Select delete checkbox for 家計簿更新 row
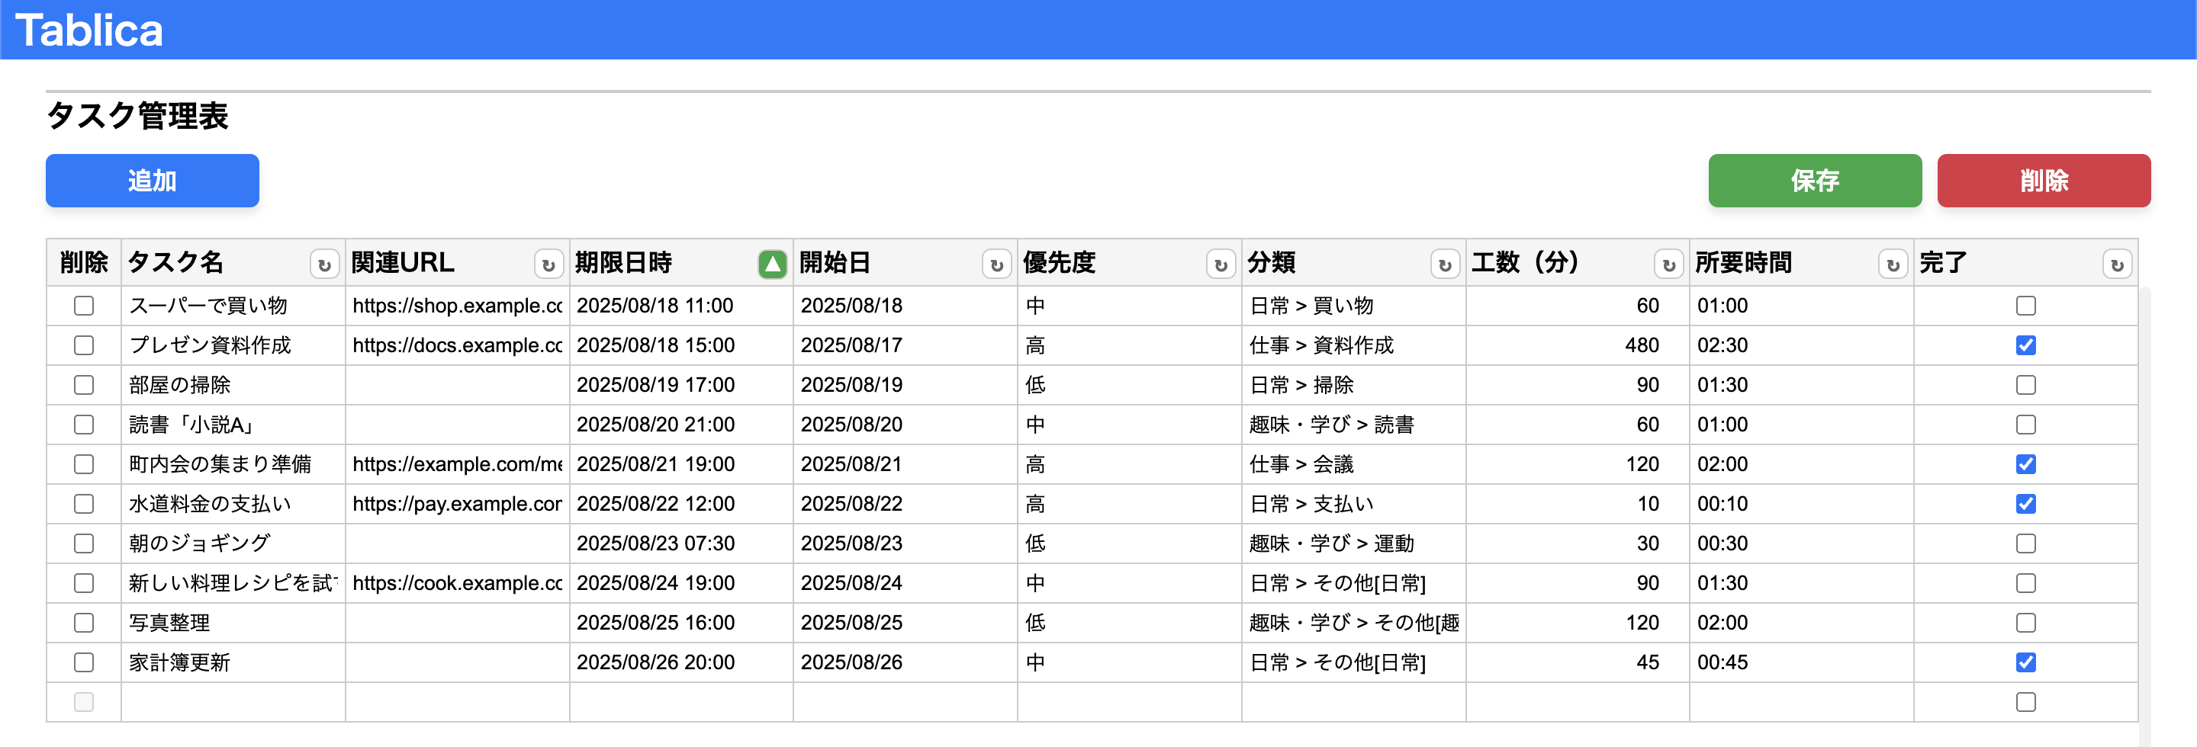Screen dimensions: 2197x747 point(84,662)
